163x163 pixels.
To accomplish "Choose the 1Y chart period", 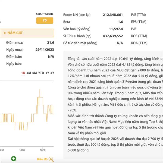I will [47, 73].
